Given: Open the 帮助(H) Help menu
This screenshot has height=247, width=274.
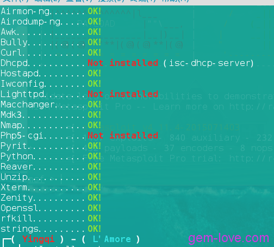Looking at the screenshot, I should 175,1.
